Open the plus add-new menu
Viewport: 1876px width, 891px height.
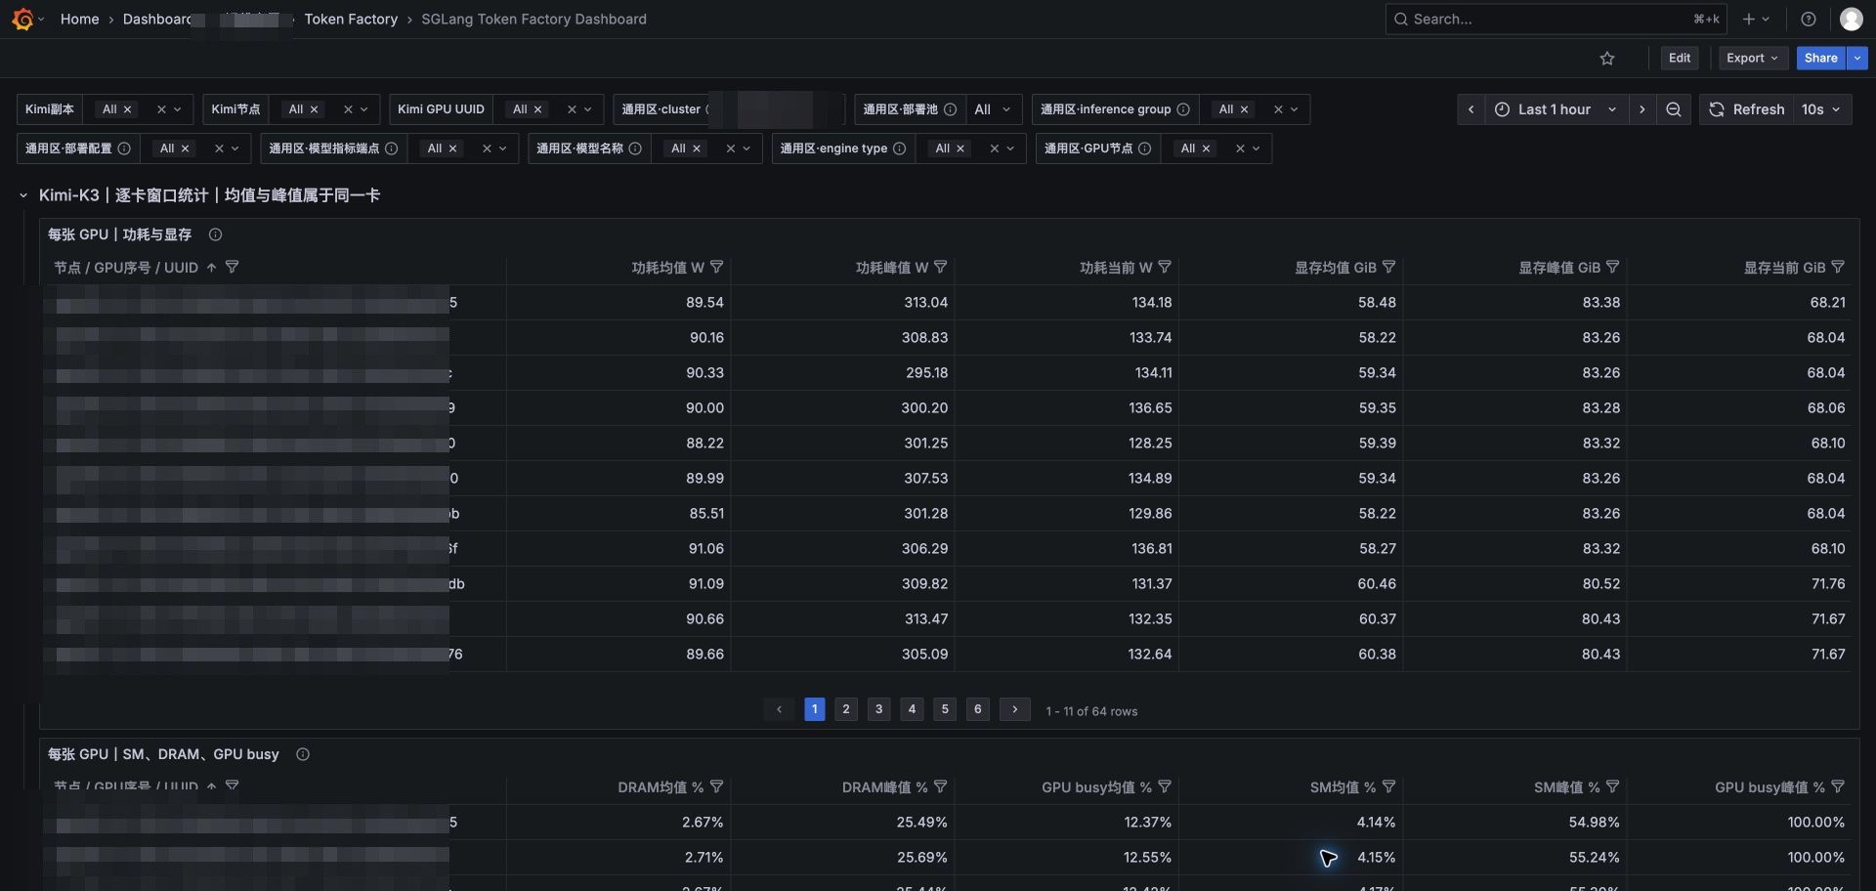[1756, 19]
